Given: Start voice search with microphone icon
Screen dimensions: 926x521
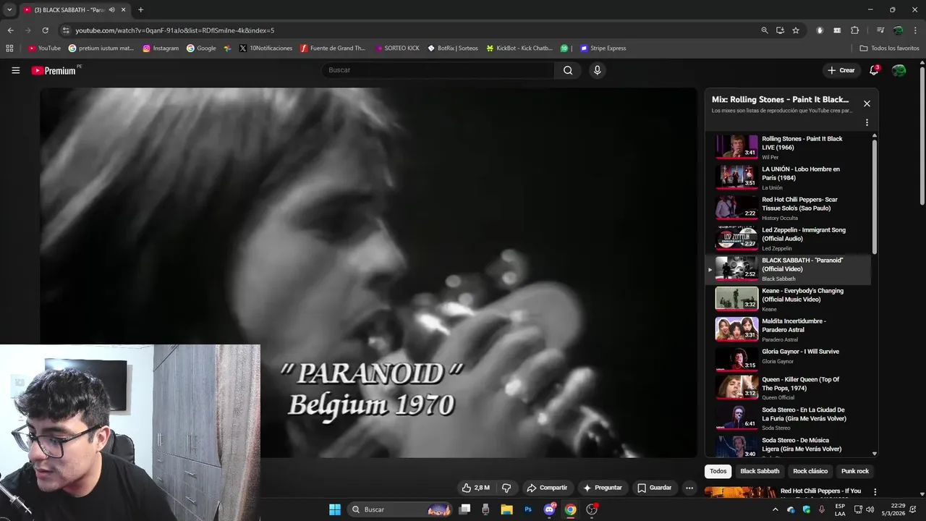Looking at the screenshot, I should (597, 70).
